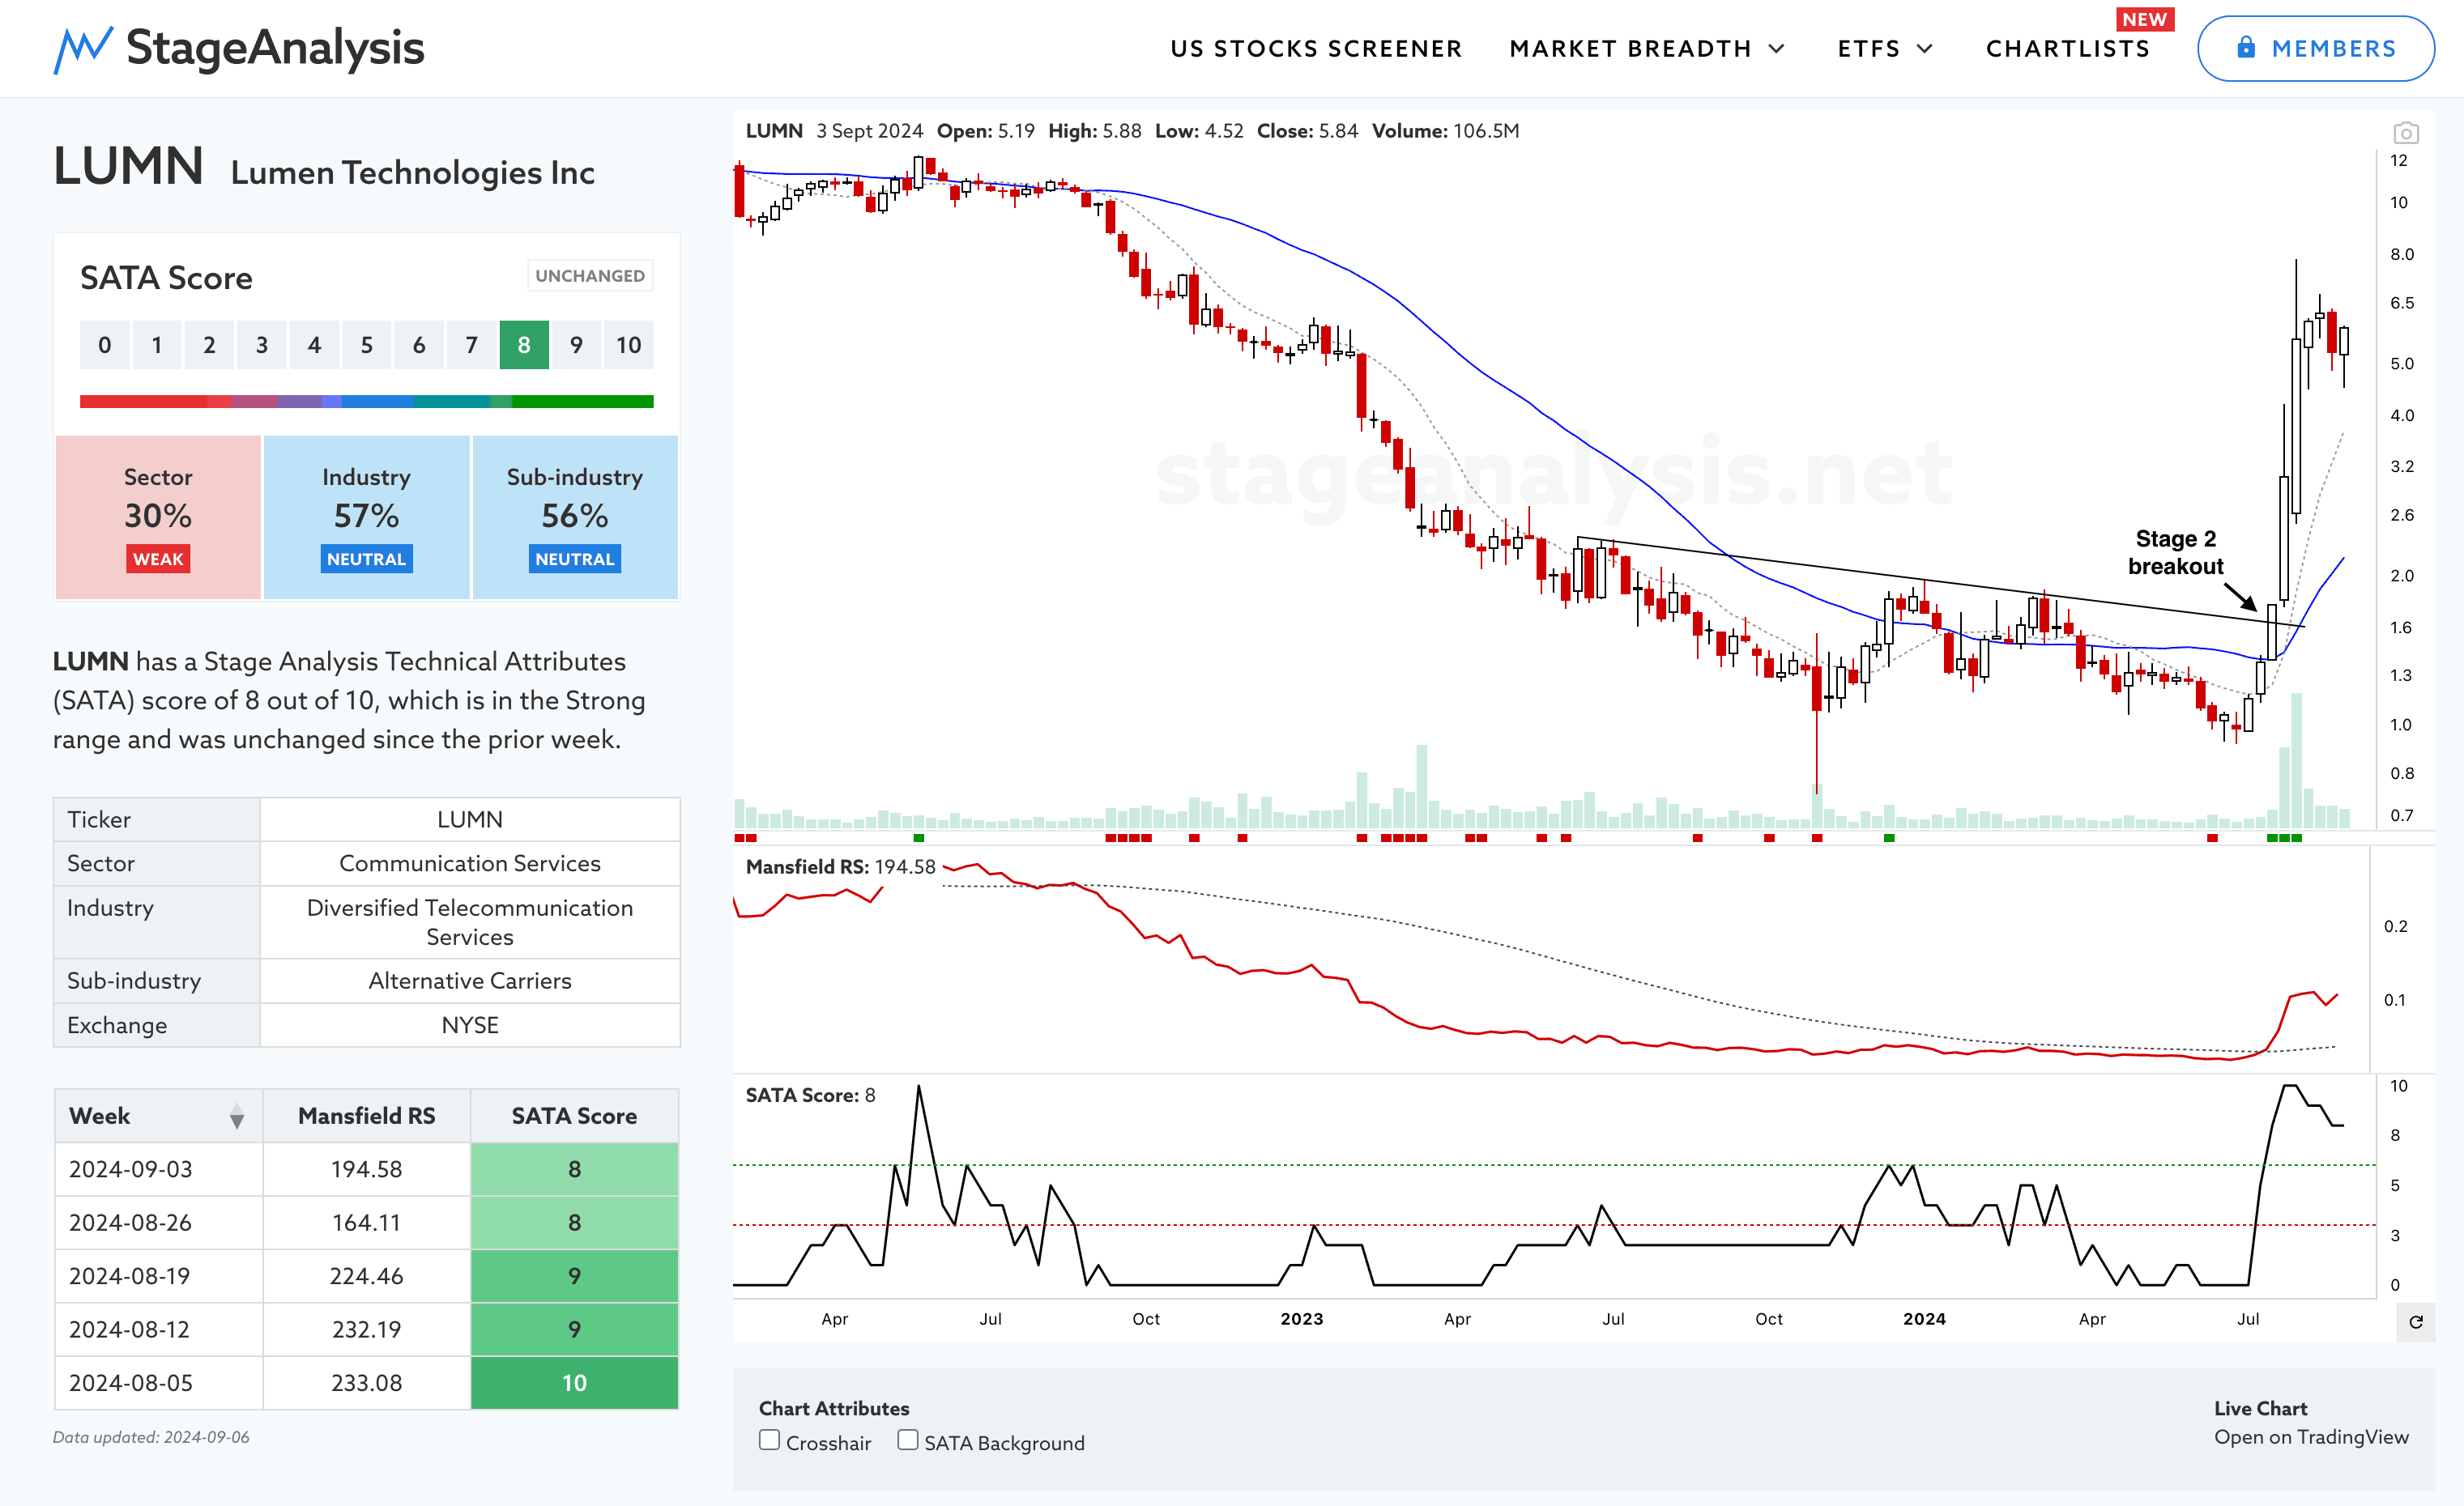Viewport: 2464px width, 1506px height.
Task: Click Lumen Technologies Inc company name
Action: 413,172
